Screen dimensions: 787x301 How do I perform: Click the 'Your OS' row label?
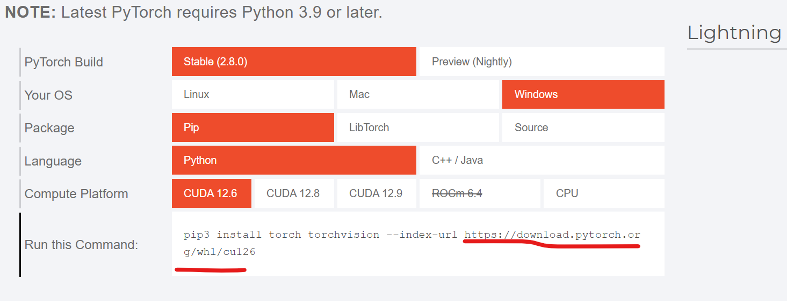(48, 95)
